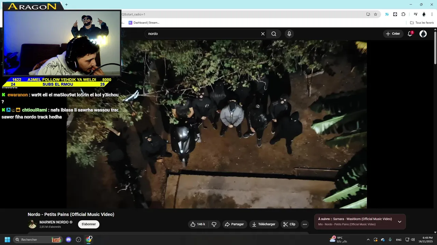
Task: Clear the YouTube search box text
Action: tap(263, 34)
